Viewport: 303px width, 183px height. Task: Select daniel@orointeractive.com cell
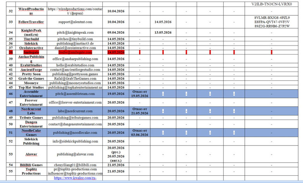pos(75,48)
